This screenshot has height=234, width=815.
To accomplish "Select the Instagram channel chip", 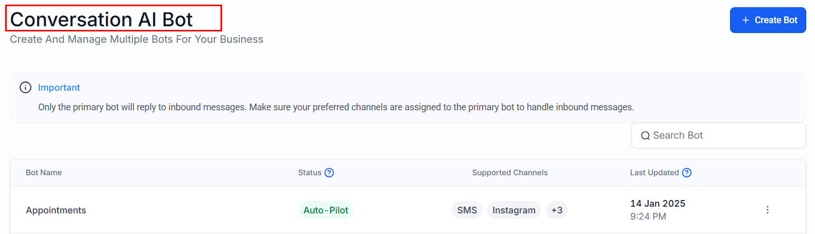I will pyautogui.click(x=514, y=210).
